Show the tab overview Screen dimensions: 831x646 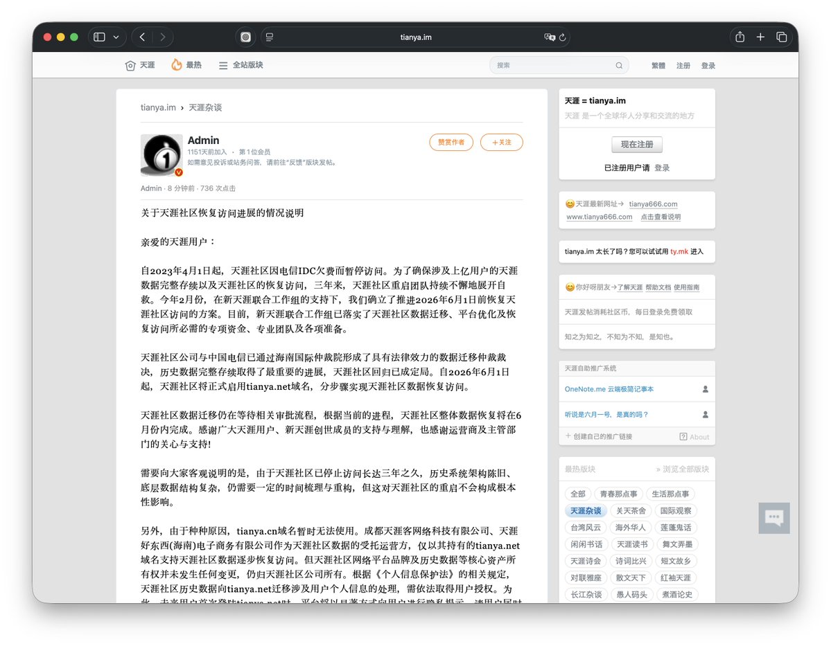click(781, 37)
